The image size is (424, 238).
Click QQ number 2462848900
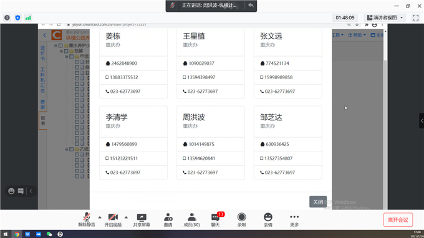click(124, 63)
